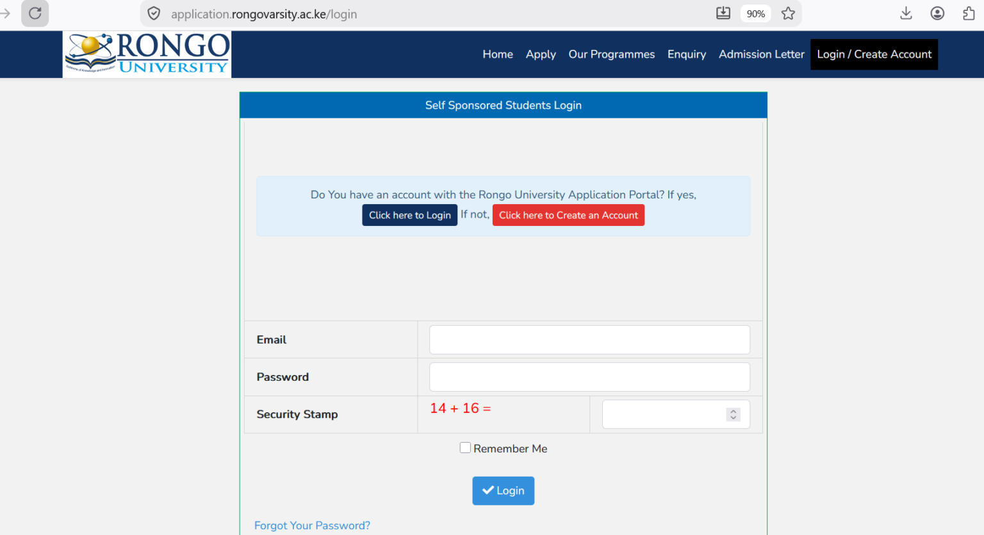Click the red Create an Account button

(x=568, y=215)
